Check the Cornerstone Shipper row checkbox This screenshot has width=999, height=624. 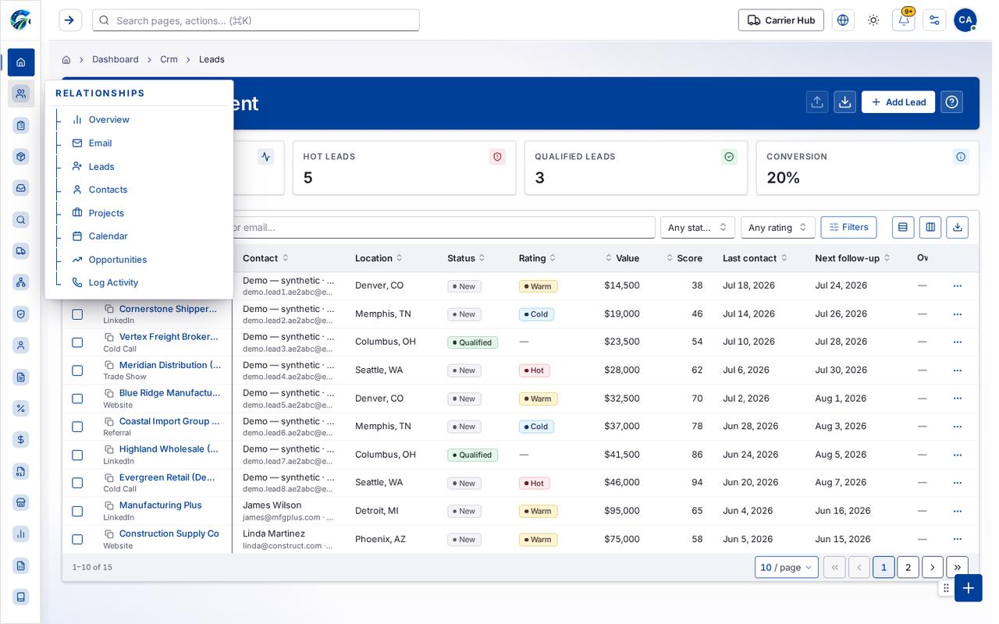(x=77, y=314)
